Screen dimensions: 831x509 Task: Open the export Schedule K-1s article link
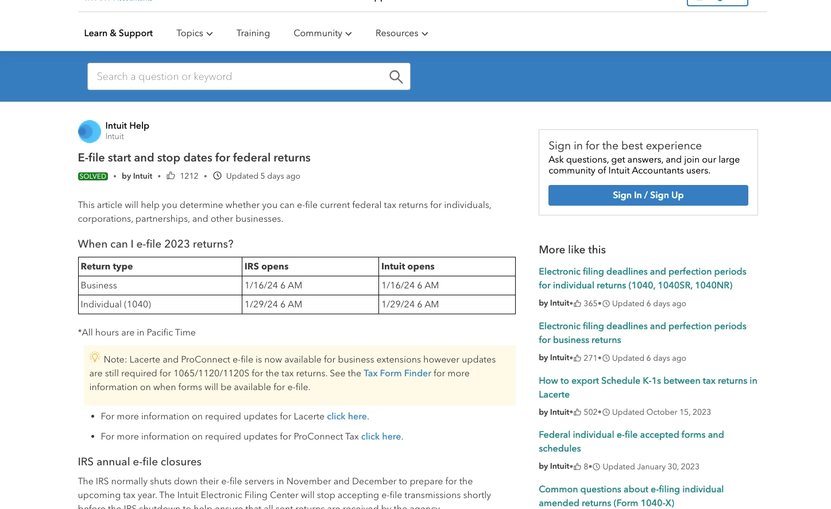pyautogui.click(x=648, y=388)
